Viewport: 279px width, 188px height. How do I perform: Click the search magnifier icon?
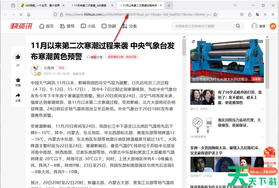click(x=238, y=26)
